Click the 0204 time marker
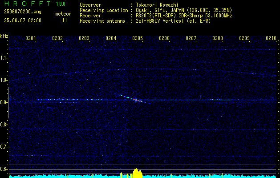280x178 pixels. (111, 38)
